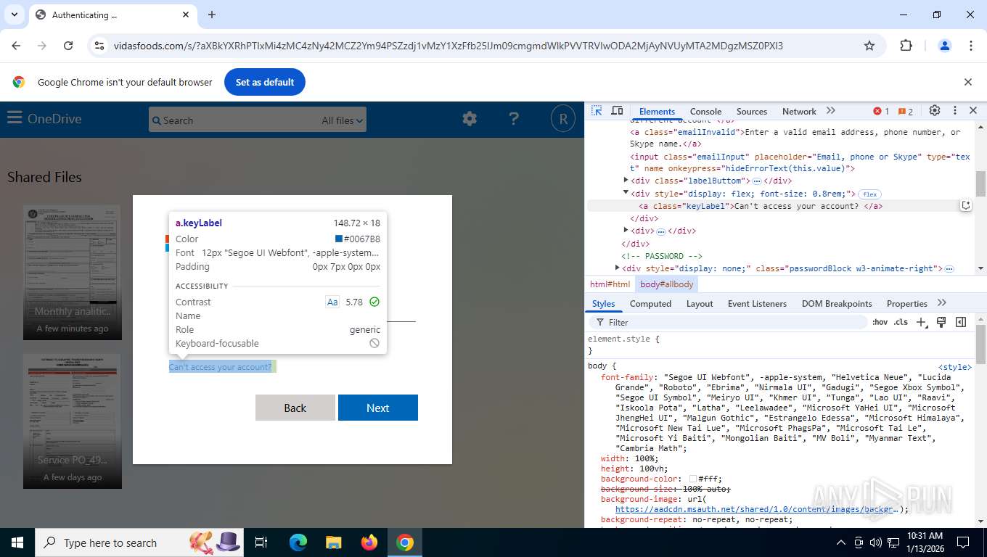Click the Back button
The image size is (987, 557).
[x=295, y=408]
